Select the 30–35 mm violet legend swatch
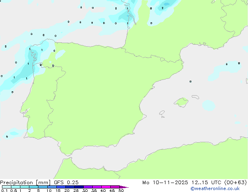 88,187
